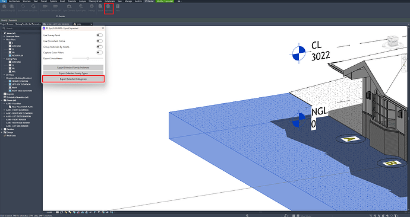Collapse the Ceiling Plans tree node
This screenshot has height=217, width=410.
coord(4,59)
